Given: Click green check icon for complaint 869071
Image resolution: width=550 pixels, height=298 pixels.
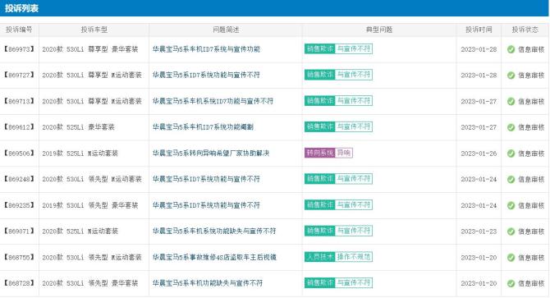Looking at the screenshot, I should [511, 232].
